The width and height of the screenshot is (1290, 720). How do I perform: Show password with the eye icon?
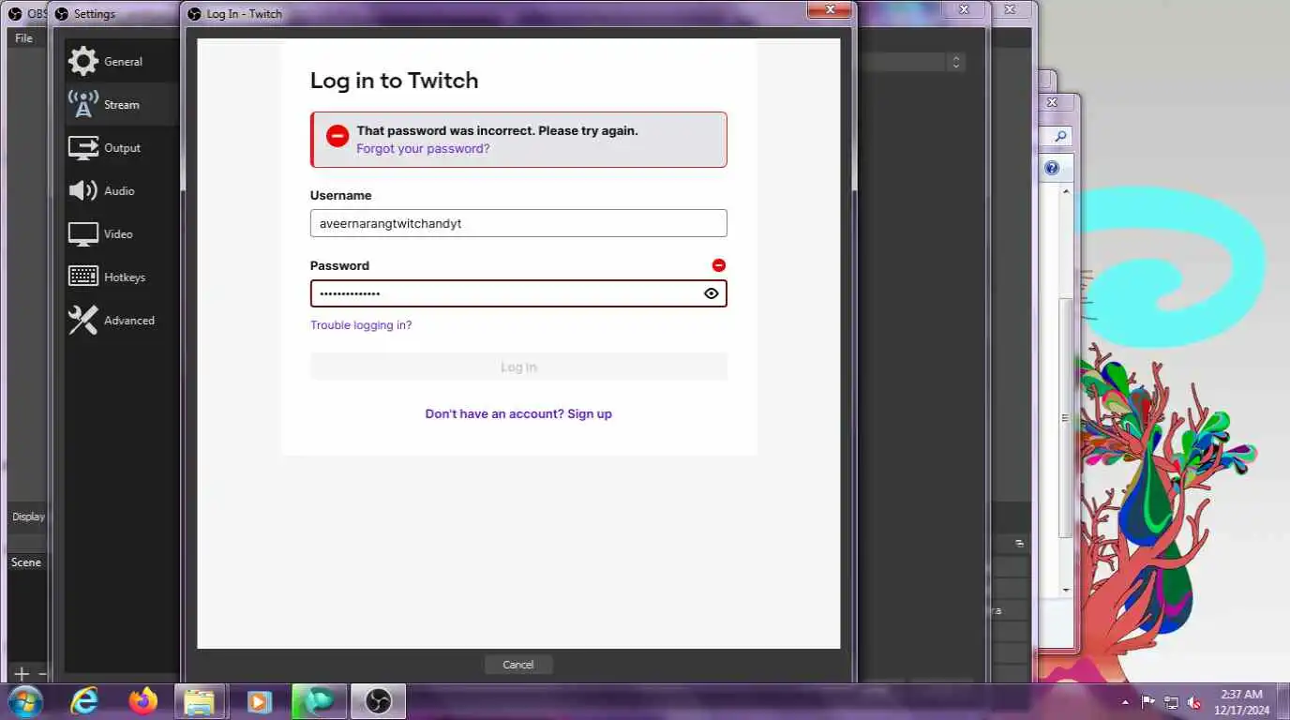[712, 293]
